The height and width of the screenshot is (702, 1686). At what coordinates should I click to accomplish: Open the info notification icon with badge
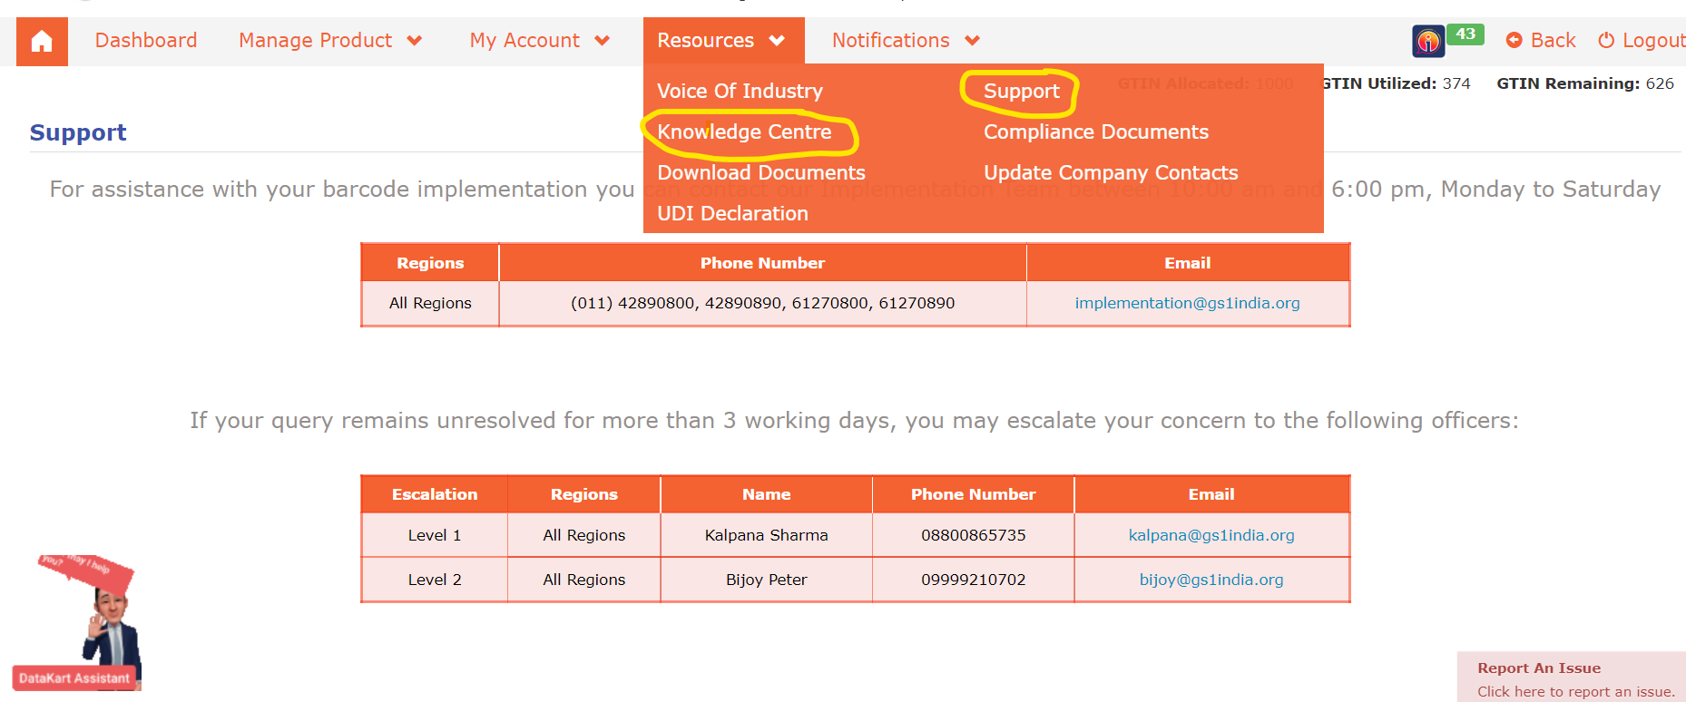1428,41
